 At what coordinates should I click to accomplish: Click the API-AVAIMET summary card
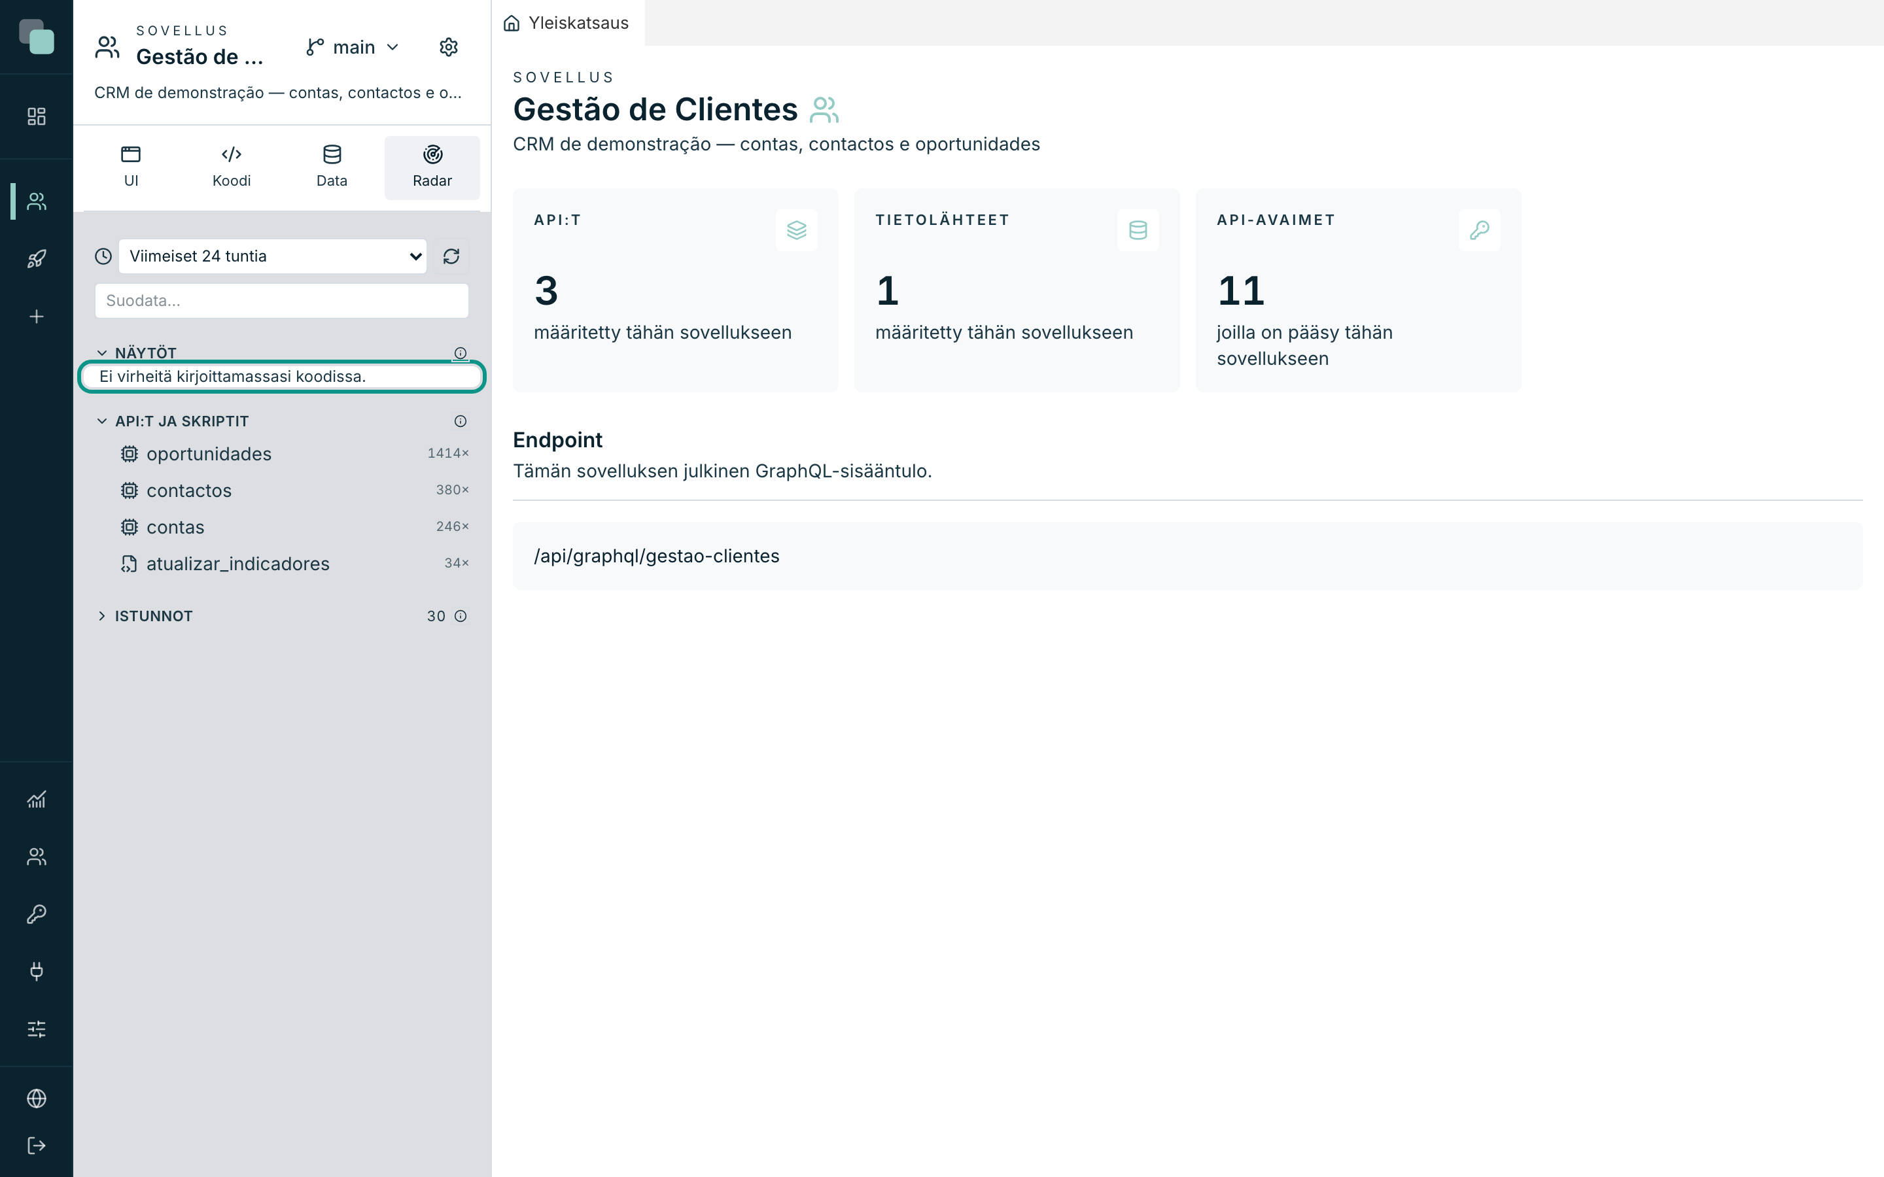(x=1359, y=290)
